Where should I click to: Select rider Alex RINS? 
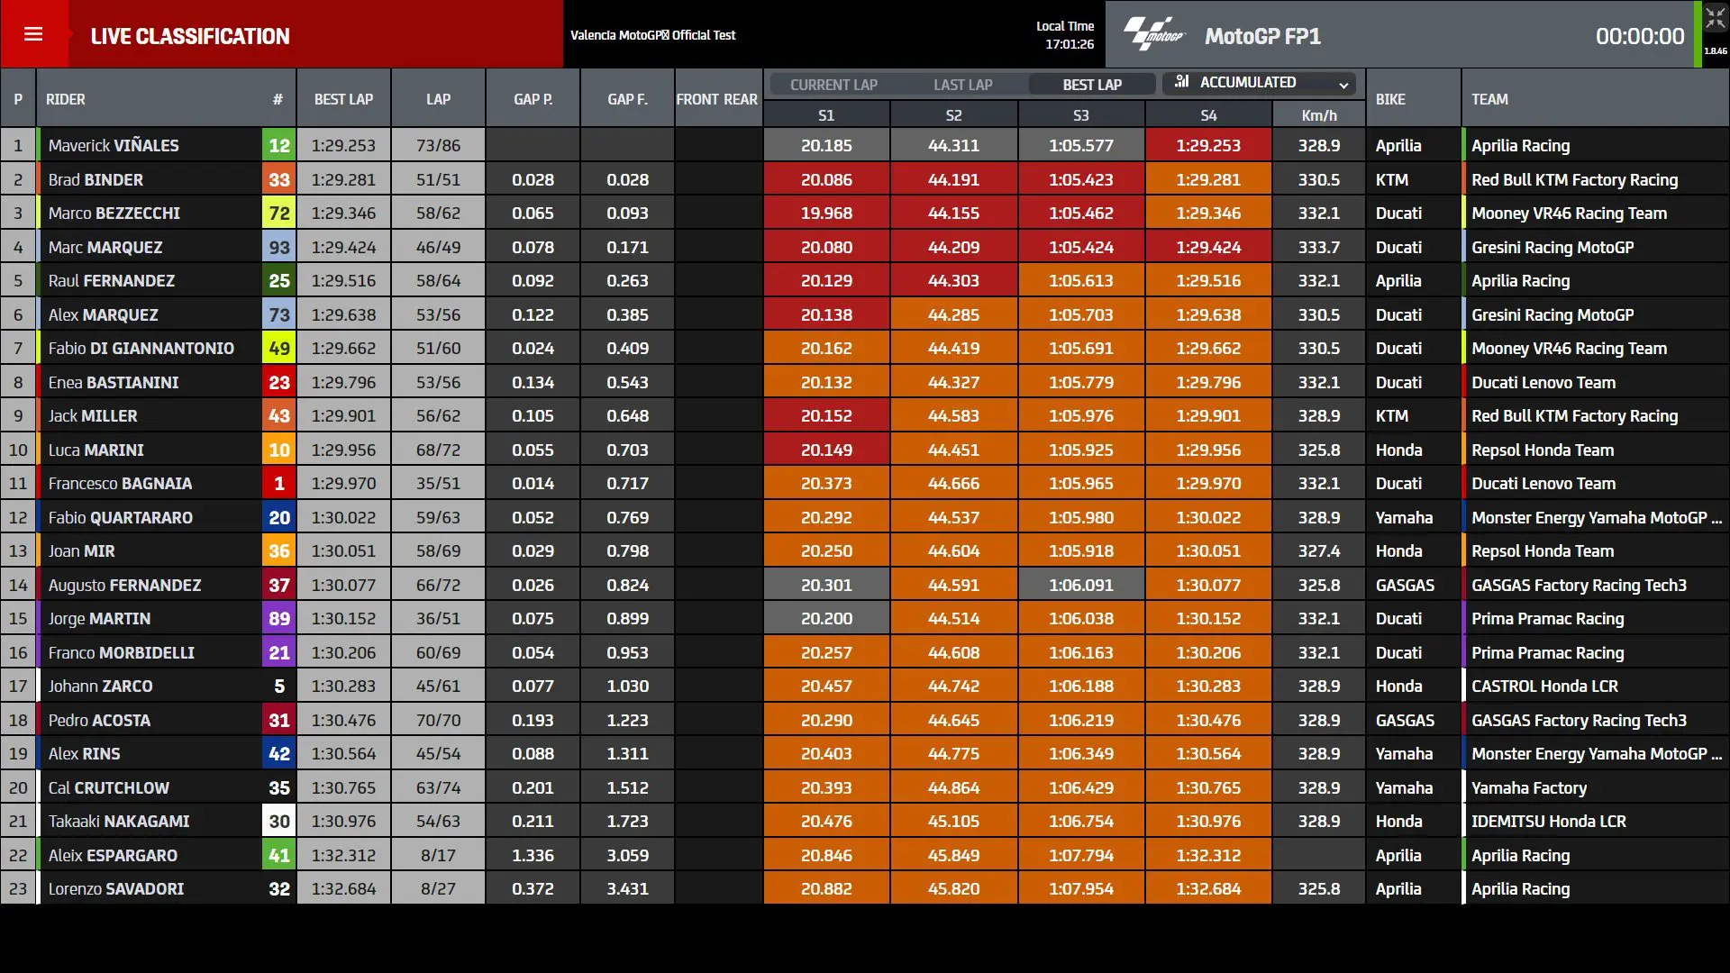point(85,753)
